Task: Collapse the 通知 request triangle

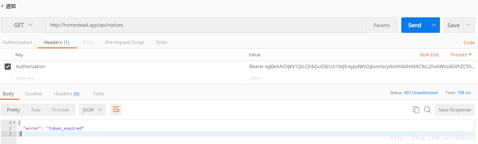Action: pyautogui.click(x=2, y=6)
